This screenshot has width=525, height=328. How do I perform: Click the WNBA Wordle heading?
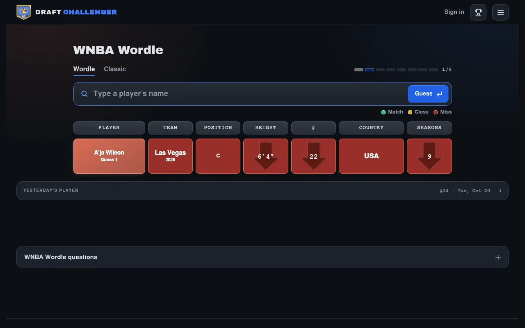(x=118, y=50)
